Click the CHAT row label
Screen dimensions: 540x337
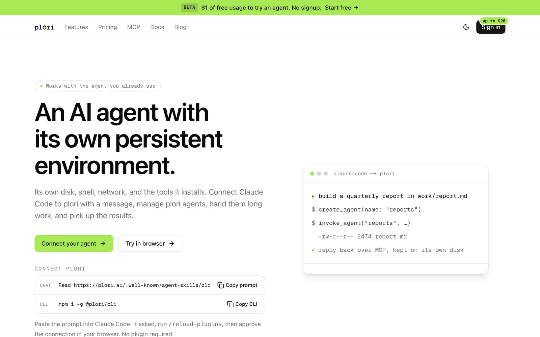pyautogui.click(x=45, y=285)
